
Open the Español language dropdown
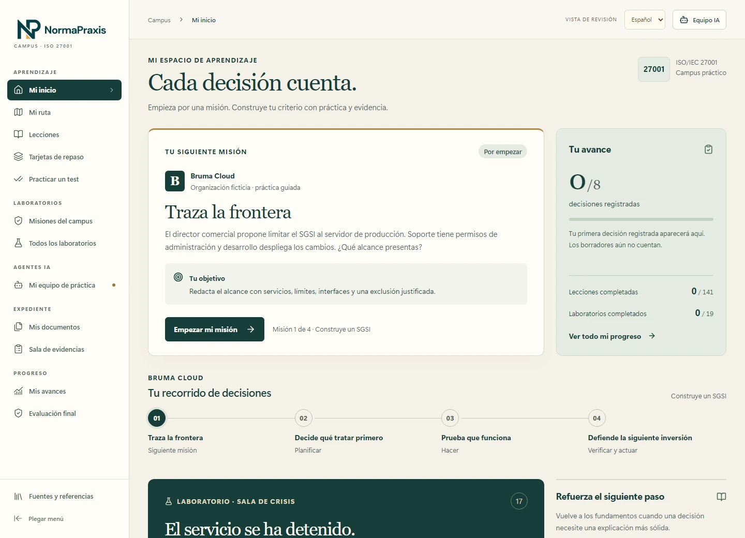[645, 20]
